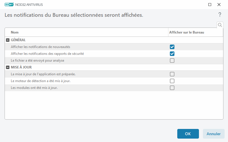
Task: Open the help question mark
Action: click(x=220, y=15)
